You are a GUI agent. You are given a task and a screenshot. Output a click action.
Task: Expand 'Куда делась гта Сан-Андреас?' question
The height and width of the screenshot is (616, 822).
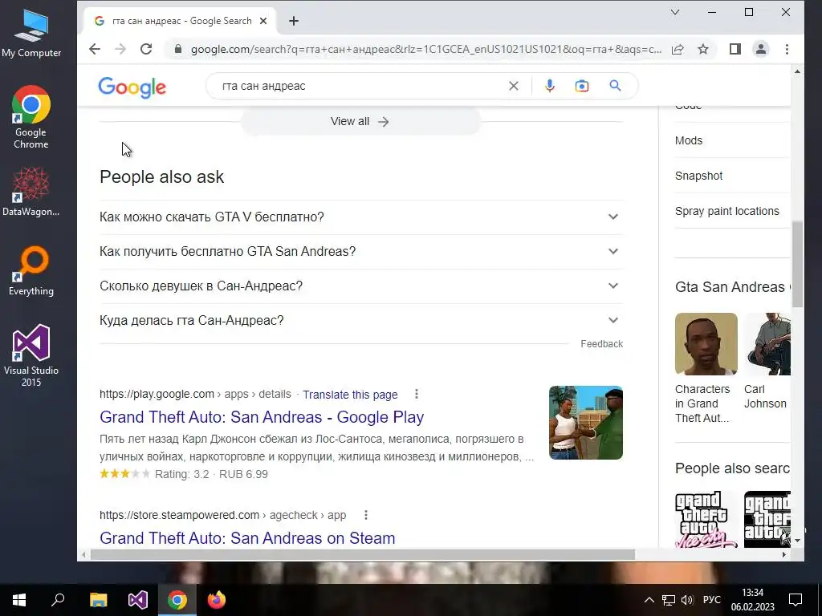click(361, 321)
